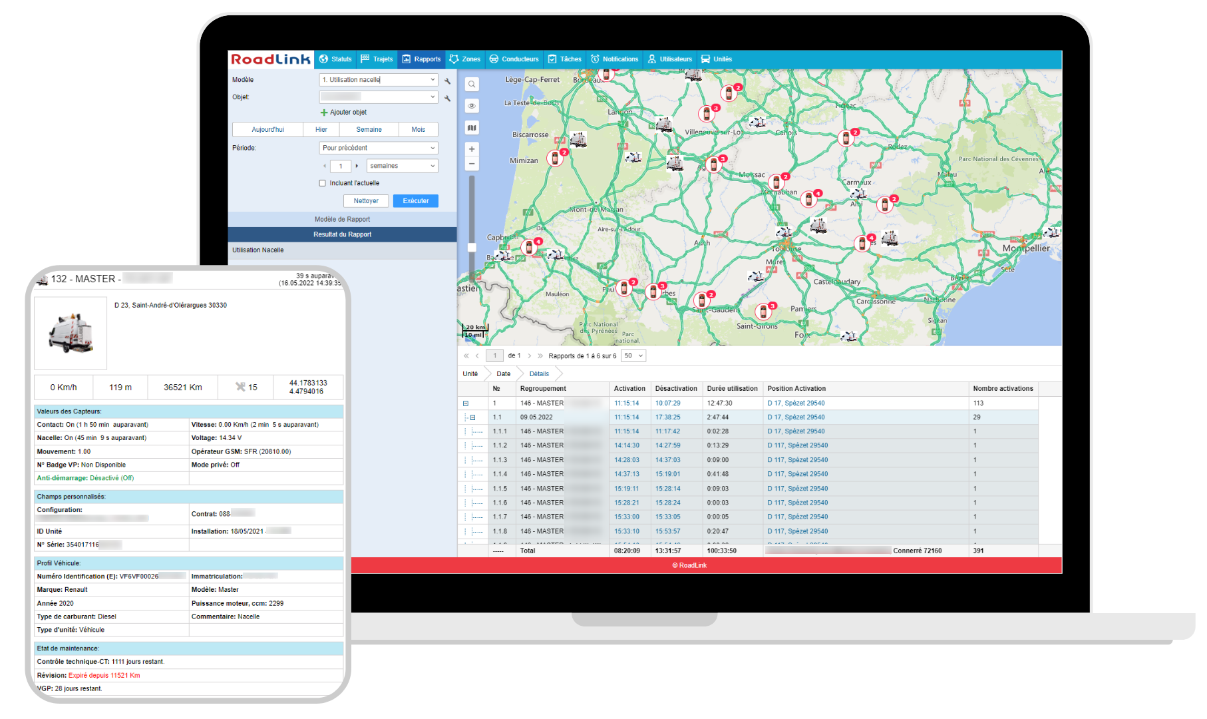Image resolution: width=1207 pixels, height=719 pixels.
Task: Select the Semaine period button
Action: click(x=369, y=130)
